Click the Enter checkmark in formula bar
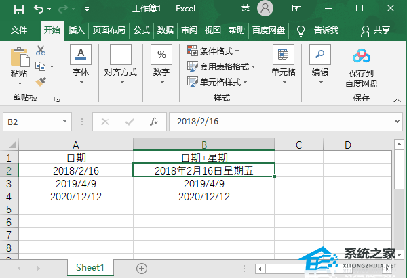 tap(130, 122)
